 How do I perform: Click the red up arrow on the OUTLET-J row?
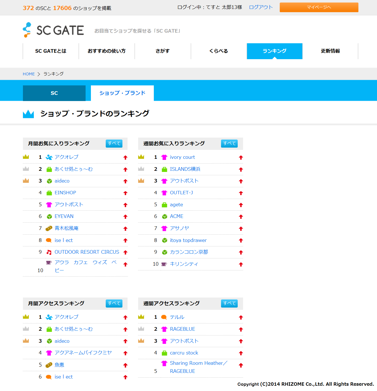[x=241, y=193]
